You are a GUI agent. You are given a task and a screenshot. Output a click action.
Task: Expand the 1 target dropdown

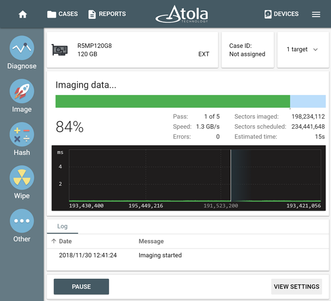tap(303, 50)
